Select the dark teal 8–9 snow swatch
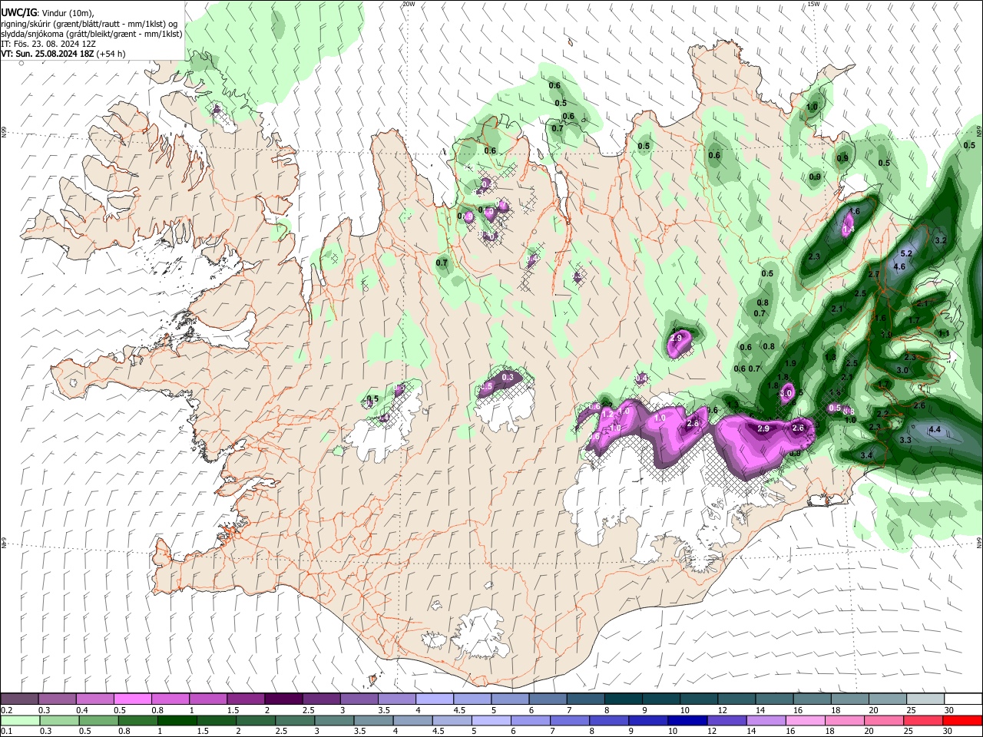The height and width of the screenshot is (737, 983). click(x=623, y=699)
